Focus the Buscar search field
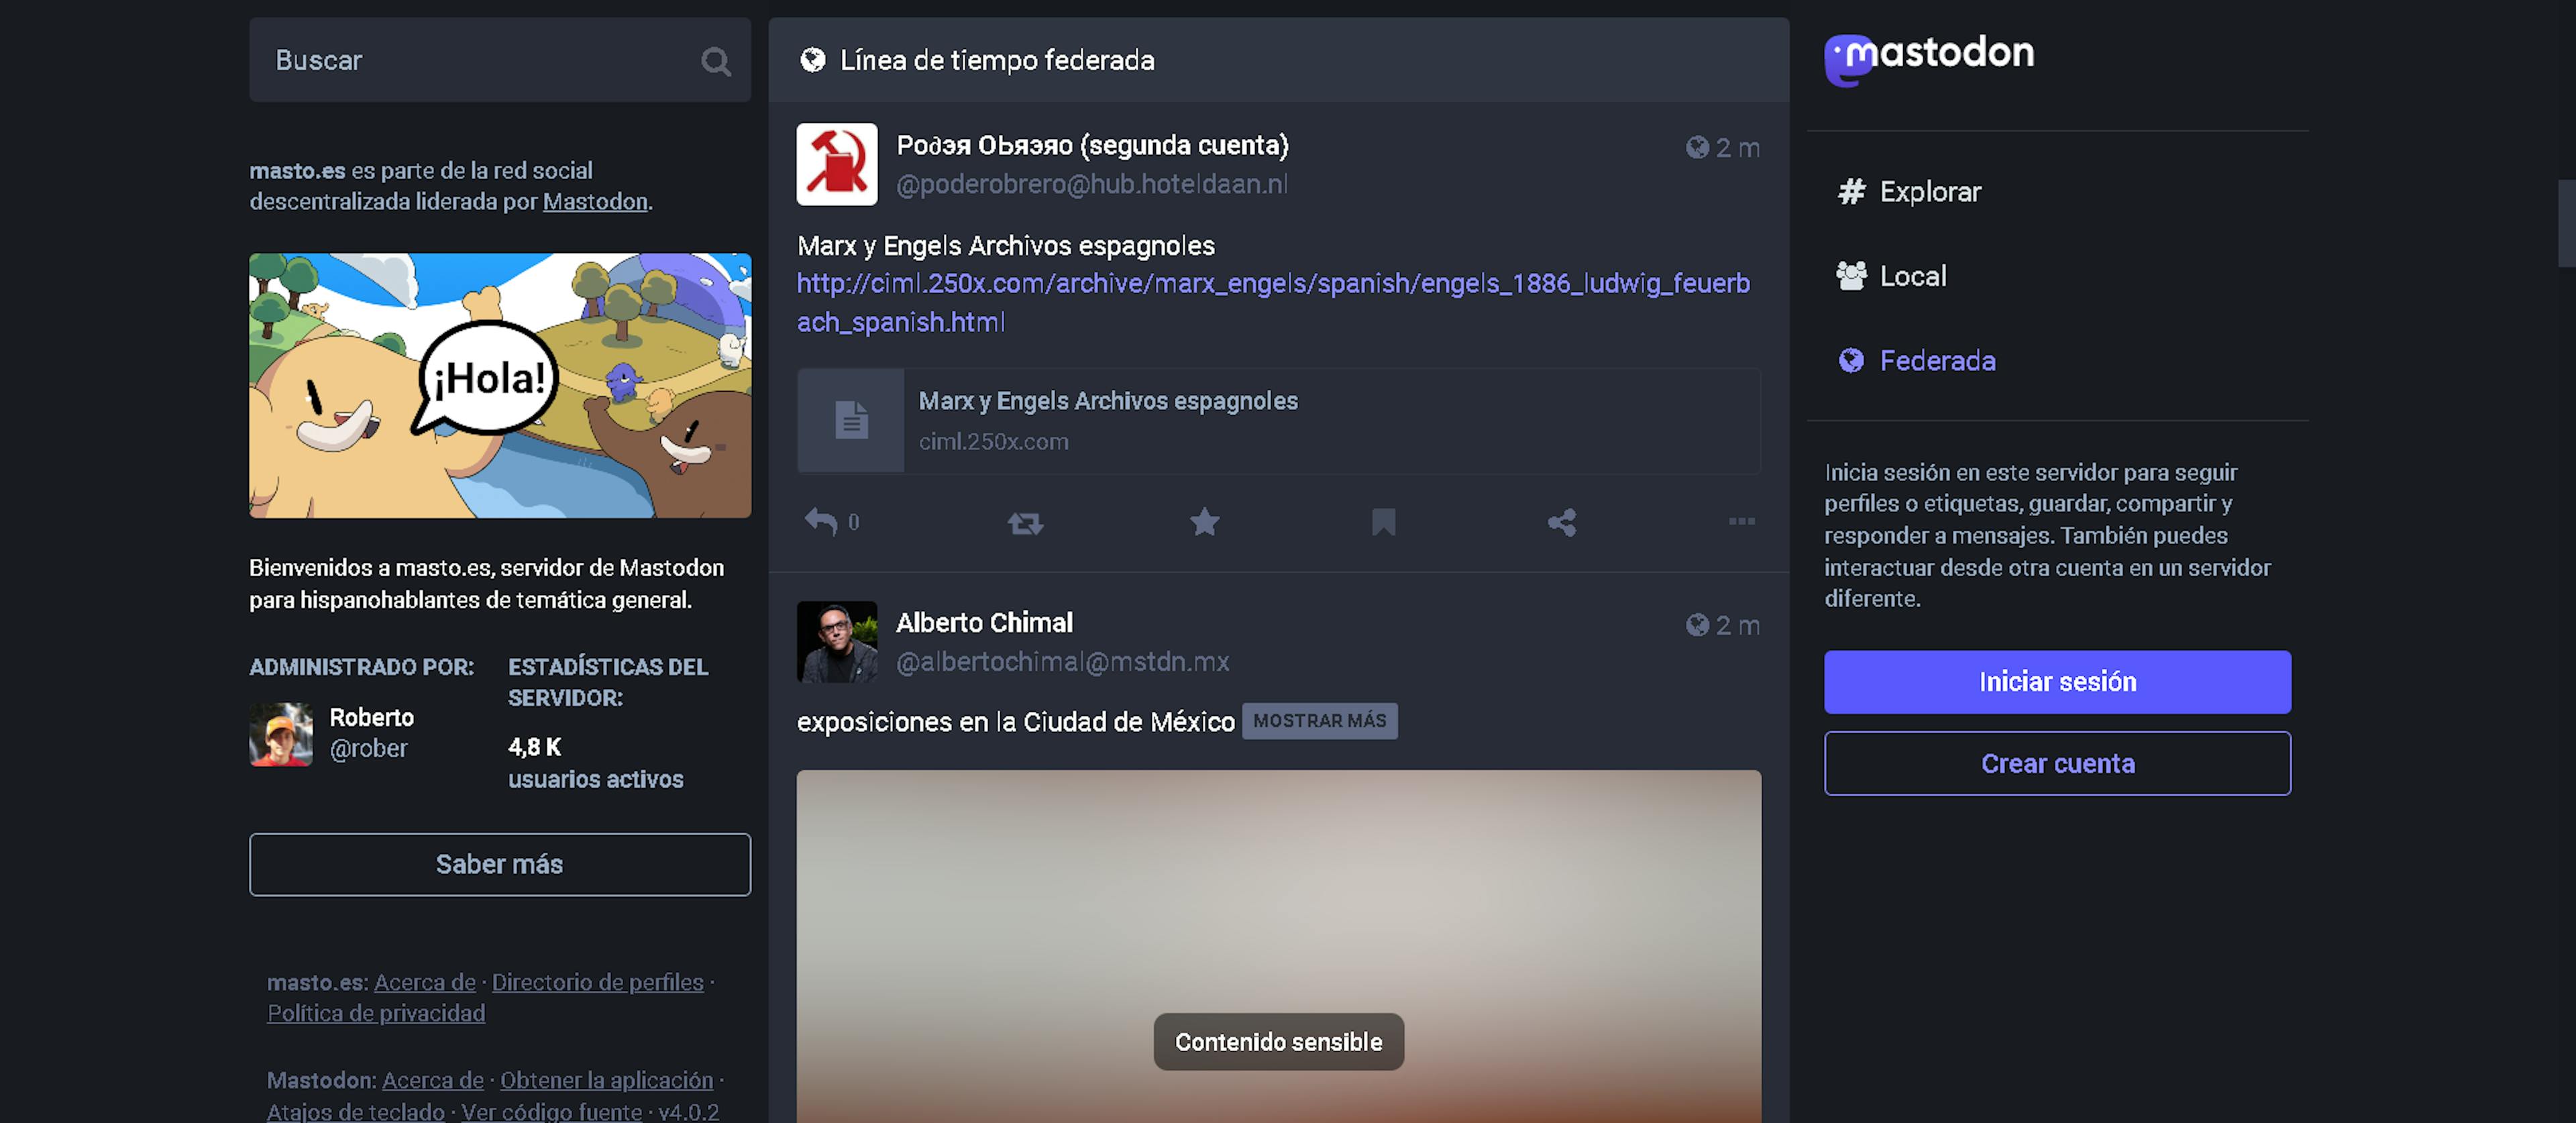 [x=470, y=61]
